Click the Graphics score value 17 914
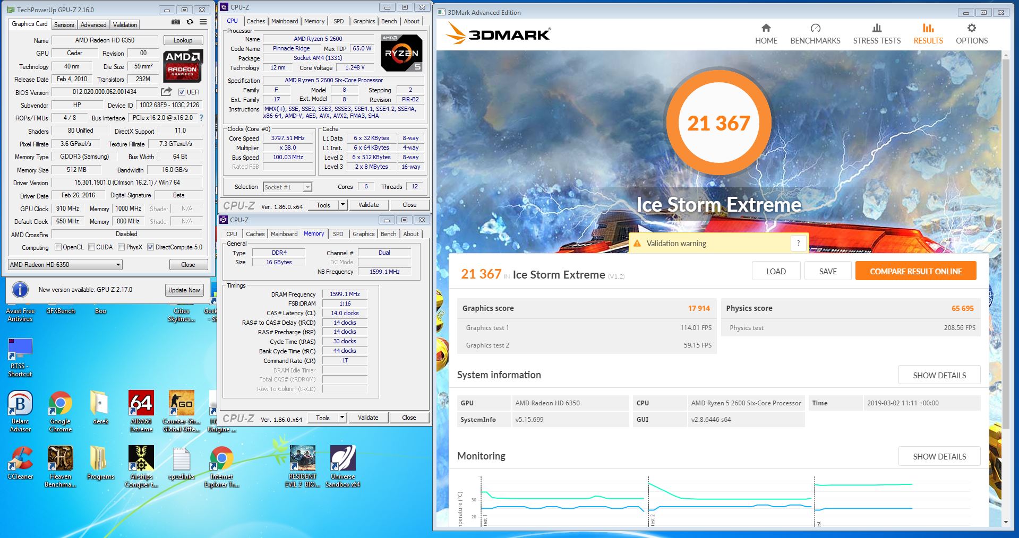The image size is (1019, 538). (699, 308)
